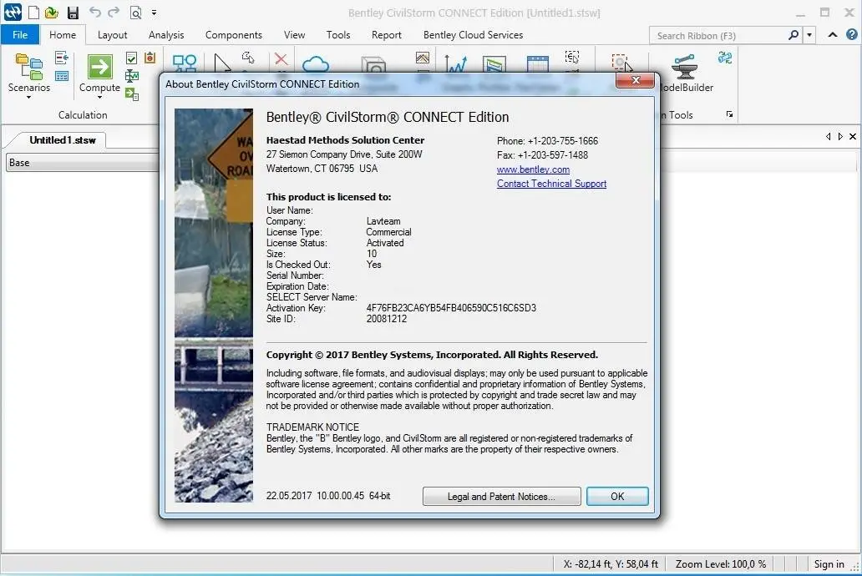Click the CivilStorm application logo icon
Viewport: 862px width, 576px height.
pyautogui.click(x=12, y=12)
